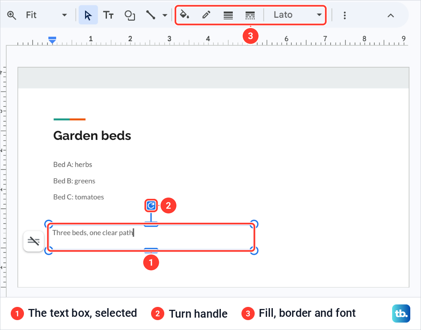Click the blue indent marker on ruler
The width and height of the screenshot is (421, 330).
coord(52,40)
